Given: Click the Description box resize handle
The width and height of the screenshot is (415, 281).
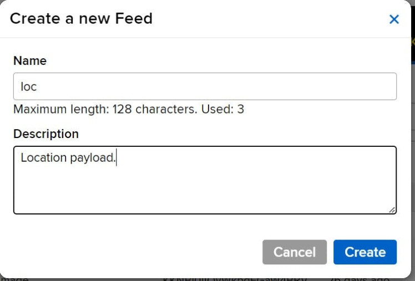Looking at the screenshot, I should coord(392,210).
